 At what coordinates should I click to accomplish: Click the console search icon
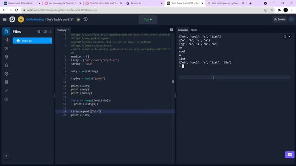point(285,37)
